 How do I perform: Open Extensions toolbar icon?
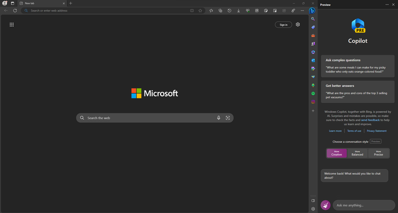point(257,11)
